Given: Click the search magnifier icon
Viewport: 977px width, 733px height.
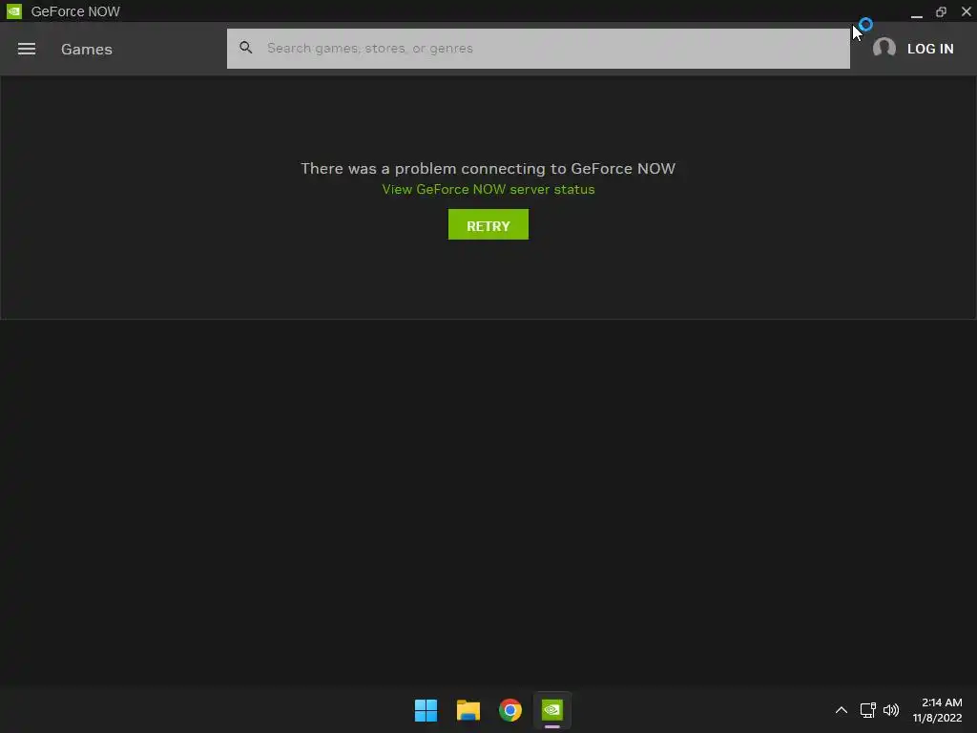Looking at the screenshot, I should tap(246, 48).
